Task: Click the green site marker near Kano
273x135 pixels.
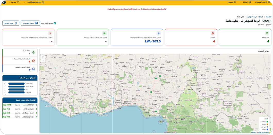Action: (x=160, y=76)
